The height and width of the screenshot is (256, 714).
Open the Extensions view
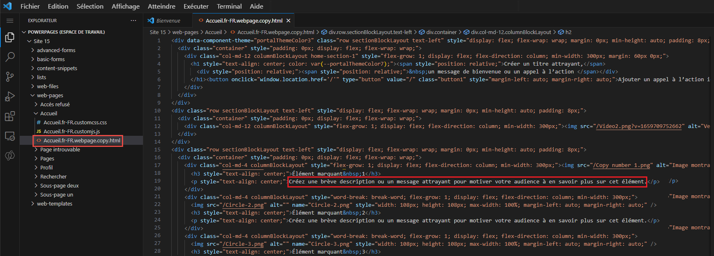10,116
